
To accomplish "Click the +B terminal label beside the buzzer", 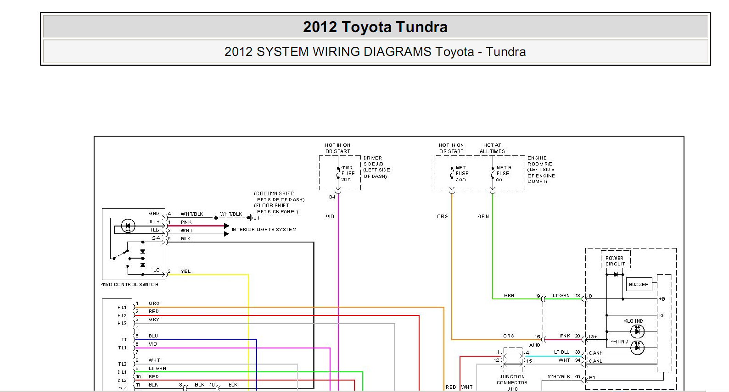I will click(662, 299).
